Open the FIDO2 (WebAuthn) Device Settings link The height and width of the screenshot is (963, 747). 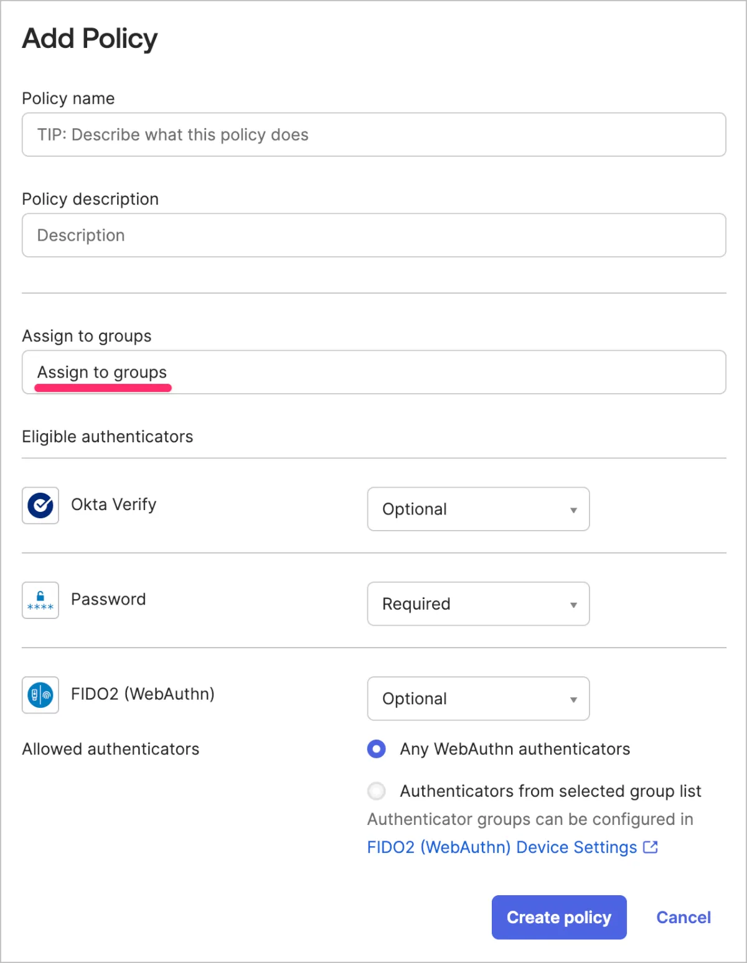coord(502,847)
